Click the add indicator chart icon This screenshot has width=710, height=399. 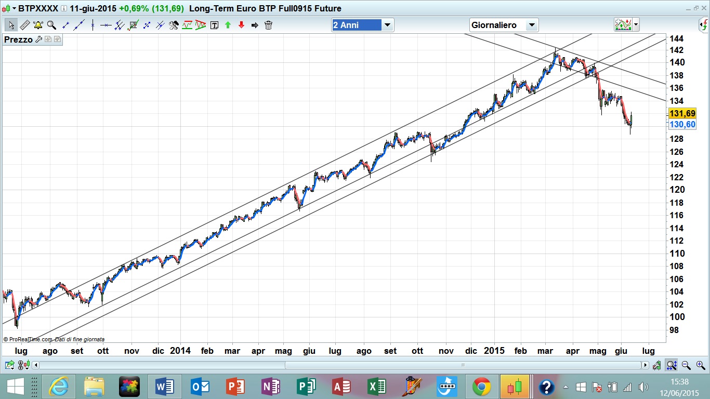click(x=623, y=25)
